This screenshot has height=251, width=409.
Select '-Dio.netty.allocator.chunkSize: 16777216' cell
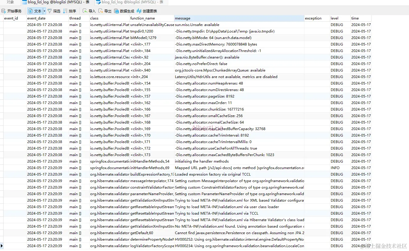(x=239, y=109)
